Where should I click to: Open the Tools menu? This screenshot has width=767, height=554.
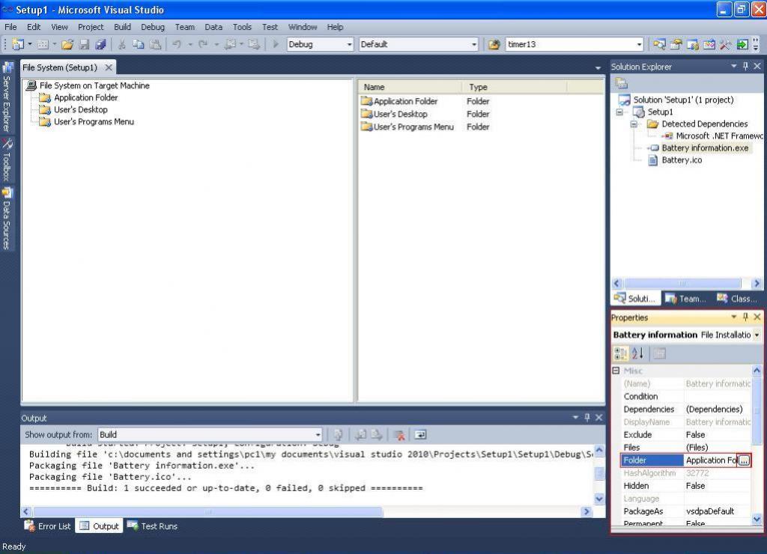pyautogui.click(x=242, y=27)
